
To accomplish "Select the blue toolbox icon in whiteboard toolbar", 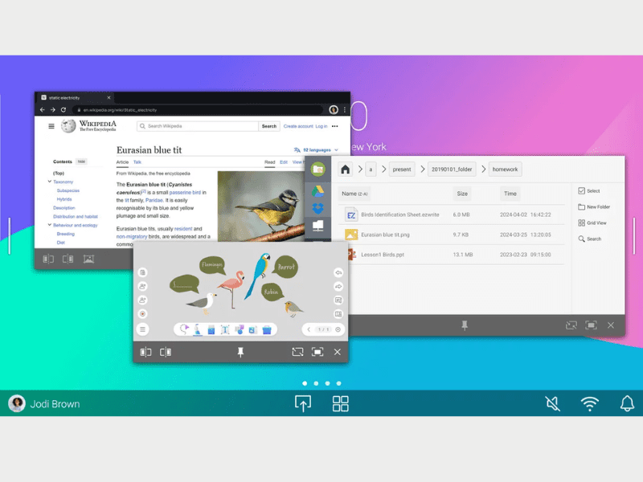I will tap(267, 329).
